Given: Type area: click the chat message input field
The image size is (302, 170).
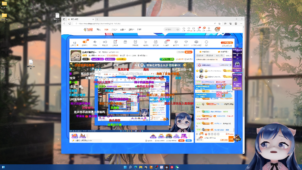Looking at the screenshot, I should click(x=215, y=139).
